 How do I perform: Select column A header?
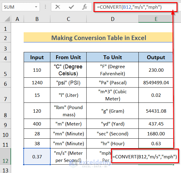(x=17, y=19)
